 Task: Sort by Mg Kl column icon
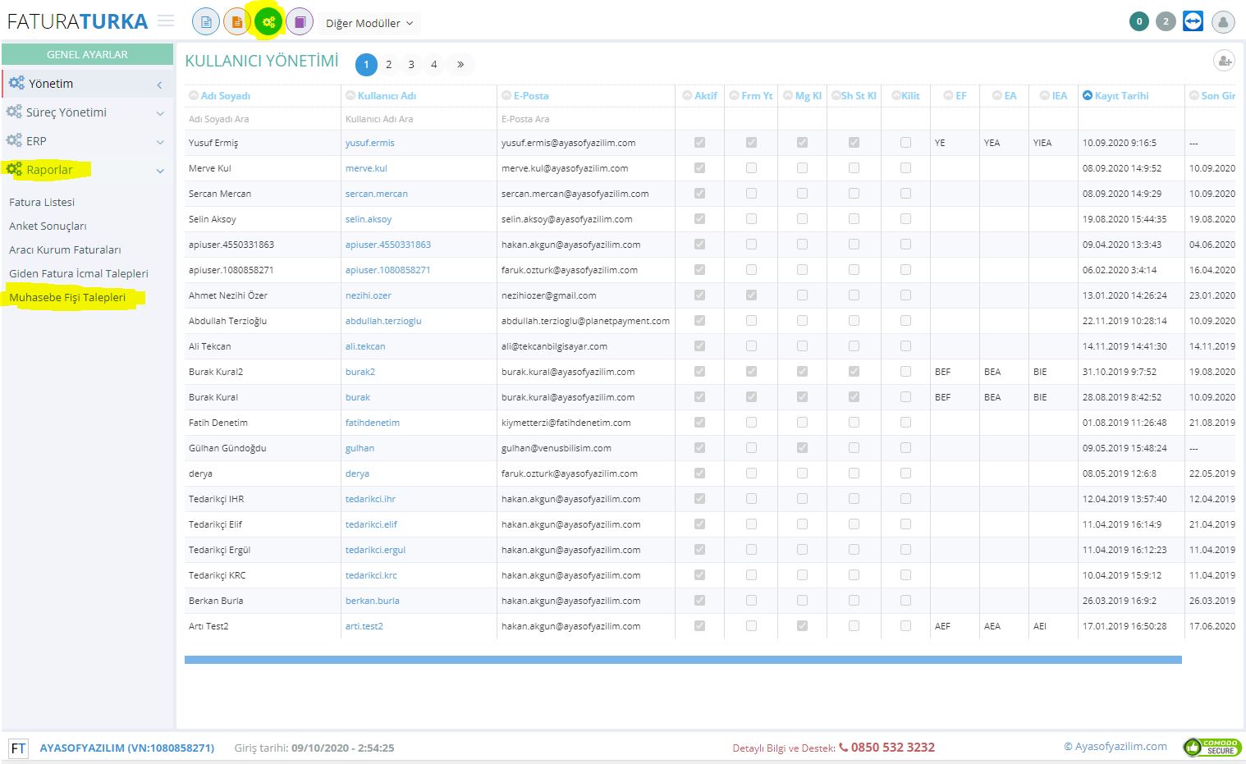[788, 96]
